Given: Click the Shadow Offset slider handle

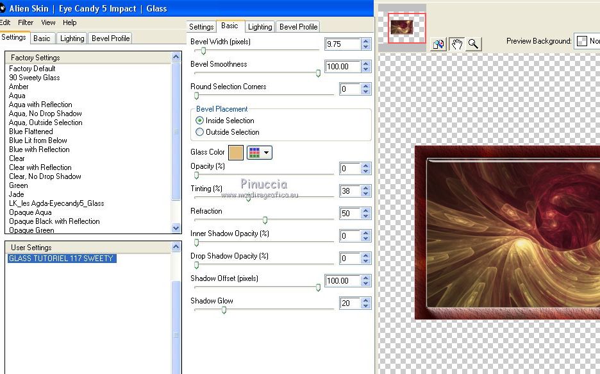Looking at the screenshot, I should tap(318, 287).
